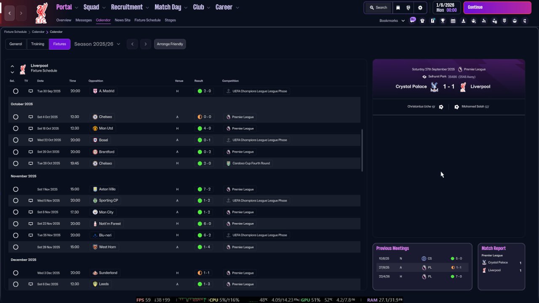Viewport: 539px width, 303px height.
Task: Click the purple Continue button
Action: point(497,8)
